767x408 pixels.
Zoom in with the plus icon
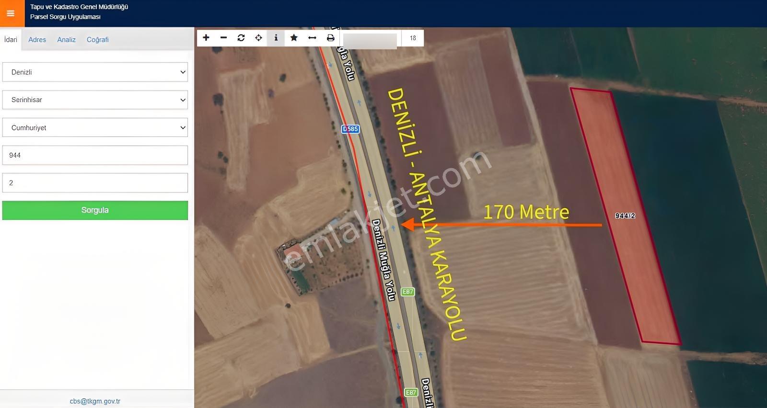206,38
